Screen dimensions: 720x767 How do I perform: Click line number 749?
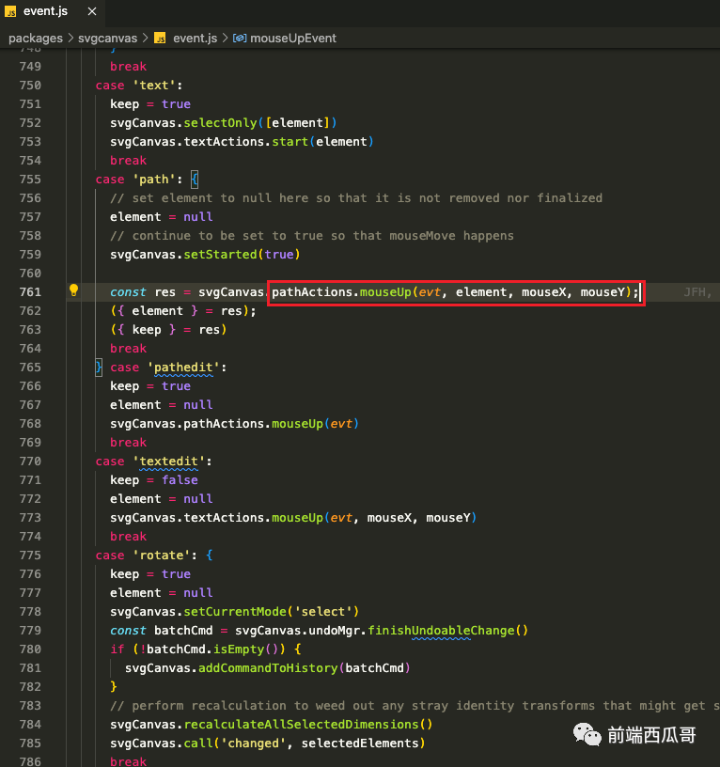[x=30, y=67]
